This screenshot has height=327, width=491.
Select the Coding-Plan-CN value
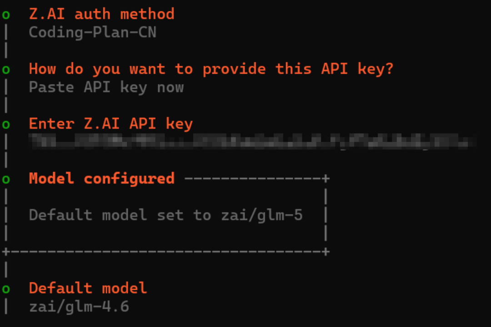[92, 32]
